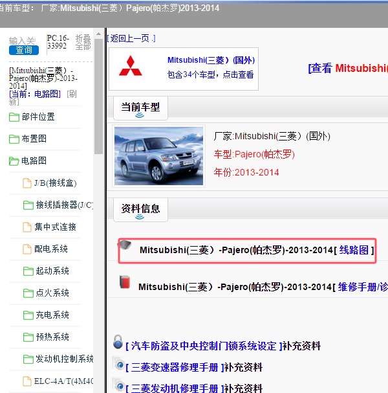The image size is (388, 393).
Task: Click the 年份:2013-2014 text
Action: 246,172
